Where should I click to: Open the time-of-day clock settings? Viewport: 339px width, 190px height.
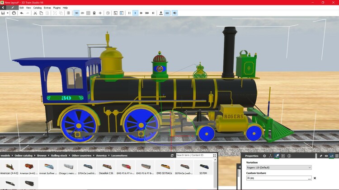click(108, 13)
